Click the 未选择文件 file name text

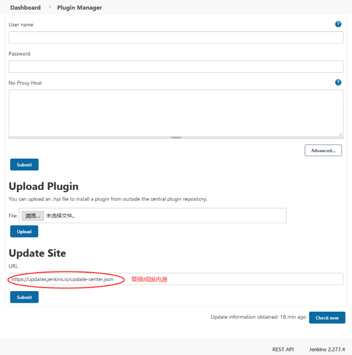pyautogui.click(x=60, y=216)
